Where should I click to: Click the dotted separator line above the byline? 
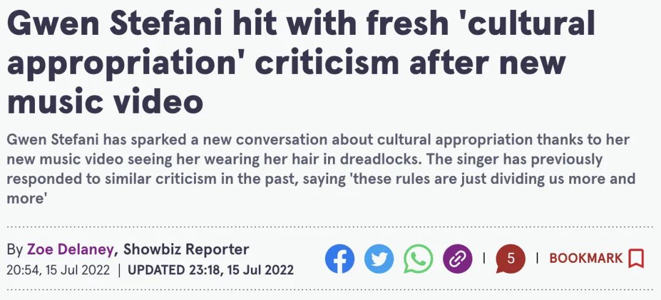(x=330, y=227)
